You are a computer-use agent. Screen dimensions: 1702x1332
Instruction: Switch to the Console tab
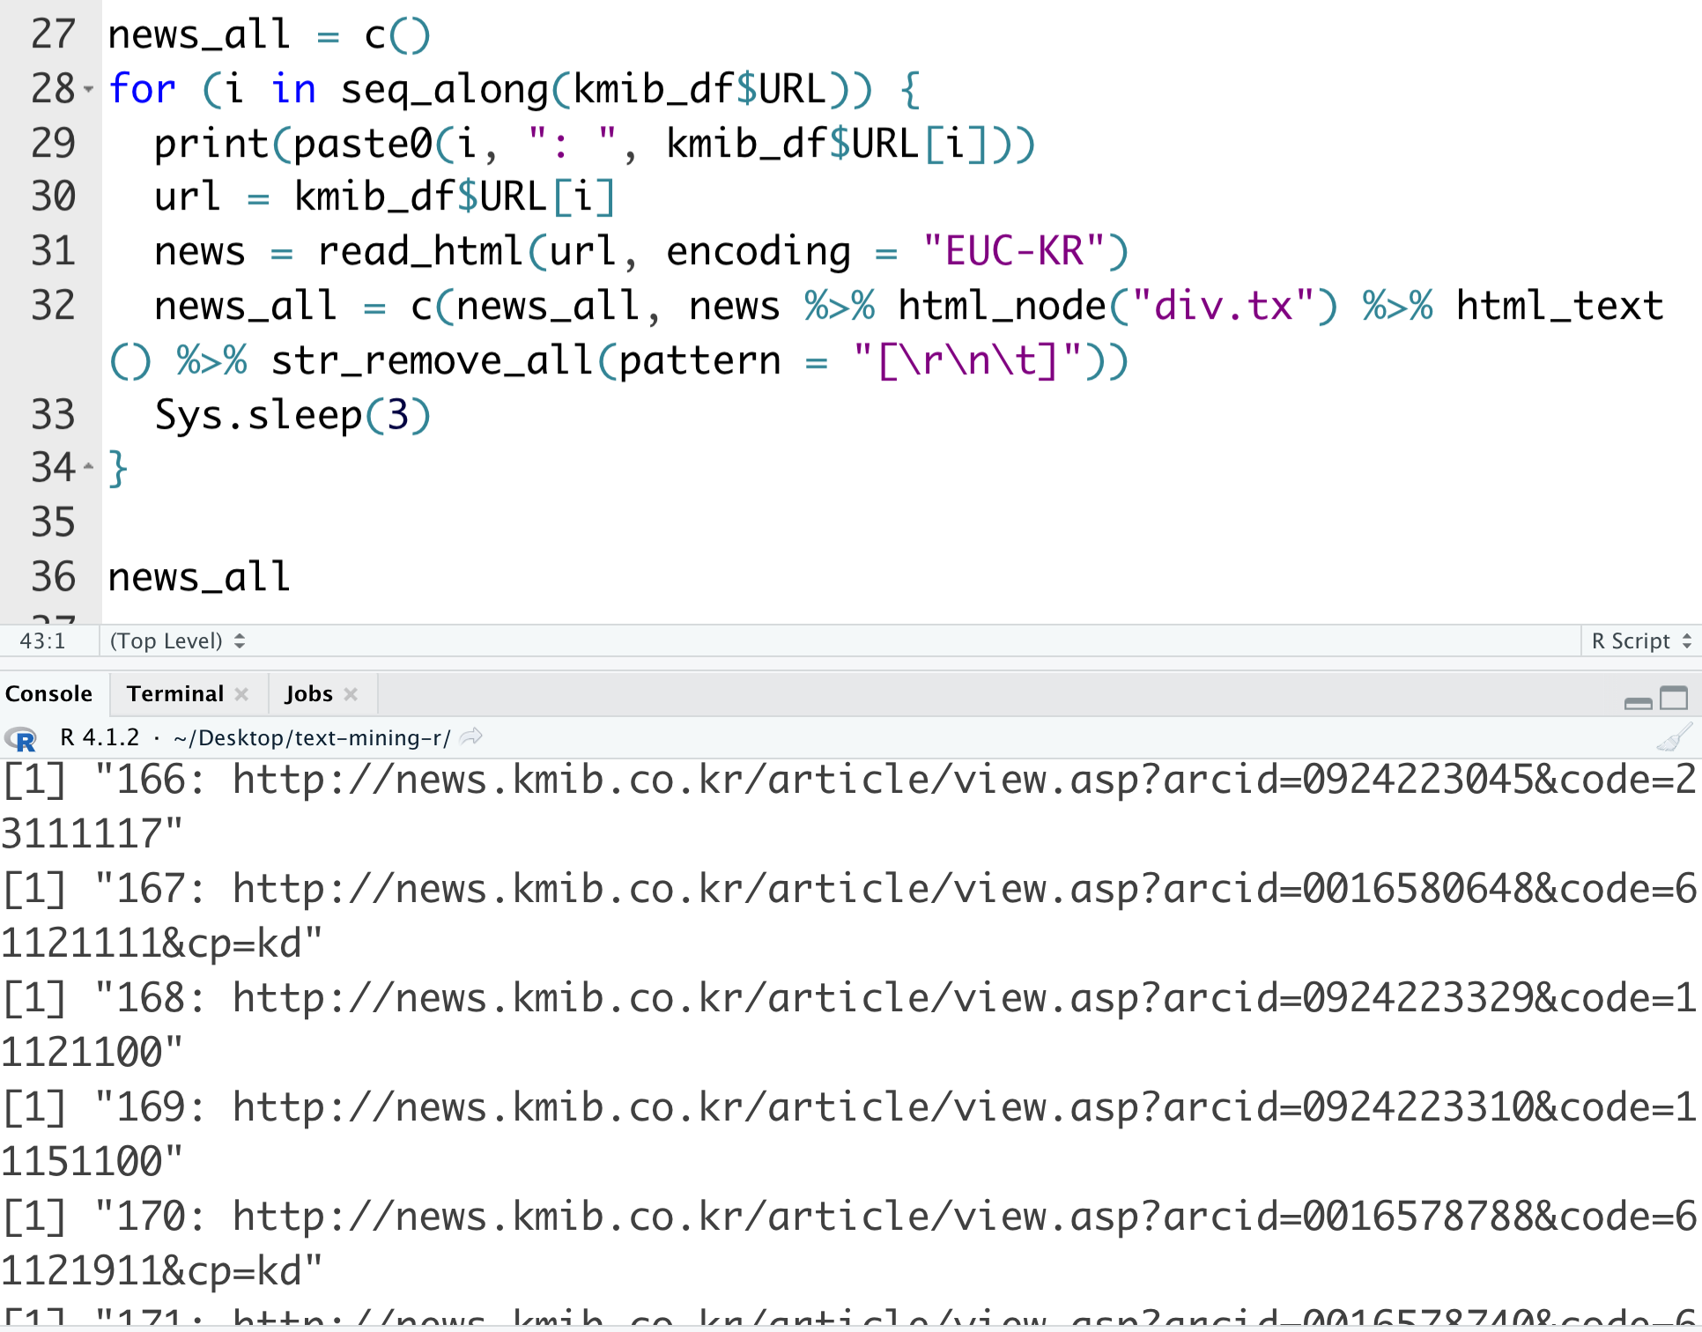click(48, 694)
